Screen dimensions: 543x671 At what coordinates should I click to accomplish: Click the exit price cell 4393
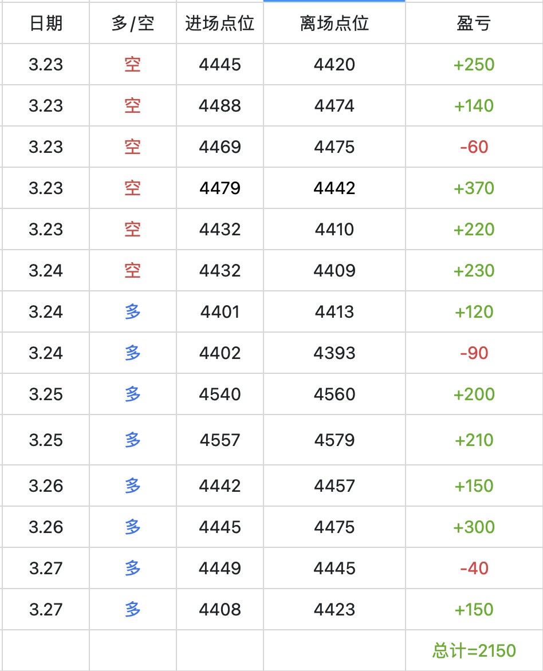click(335, 353)
